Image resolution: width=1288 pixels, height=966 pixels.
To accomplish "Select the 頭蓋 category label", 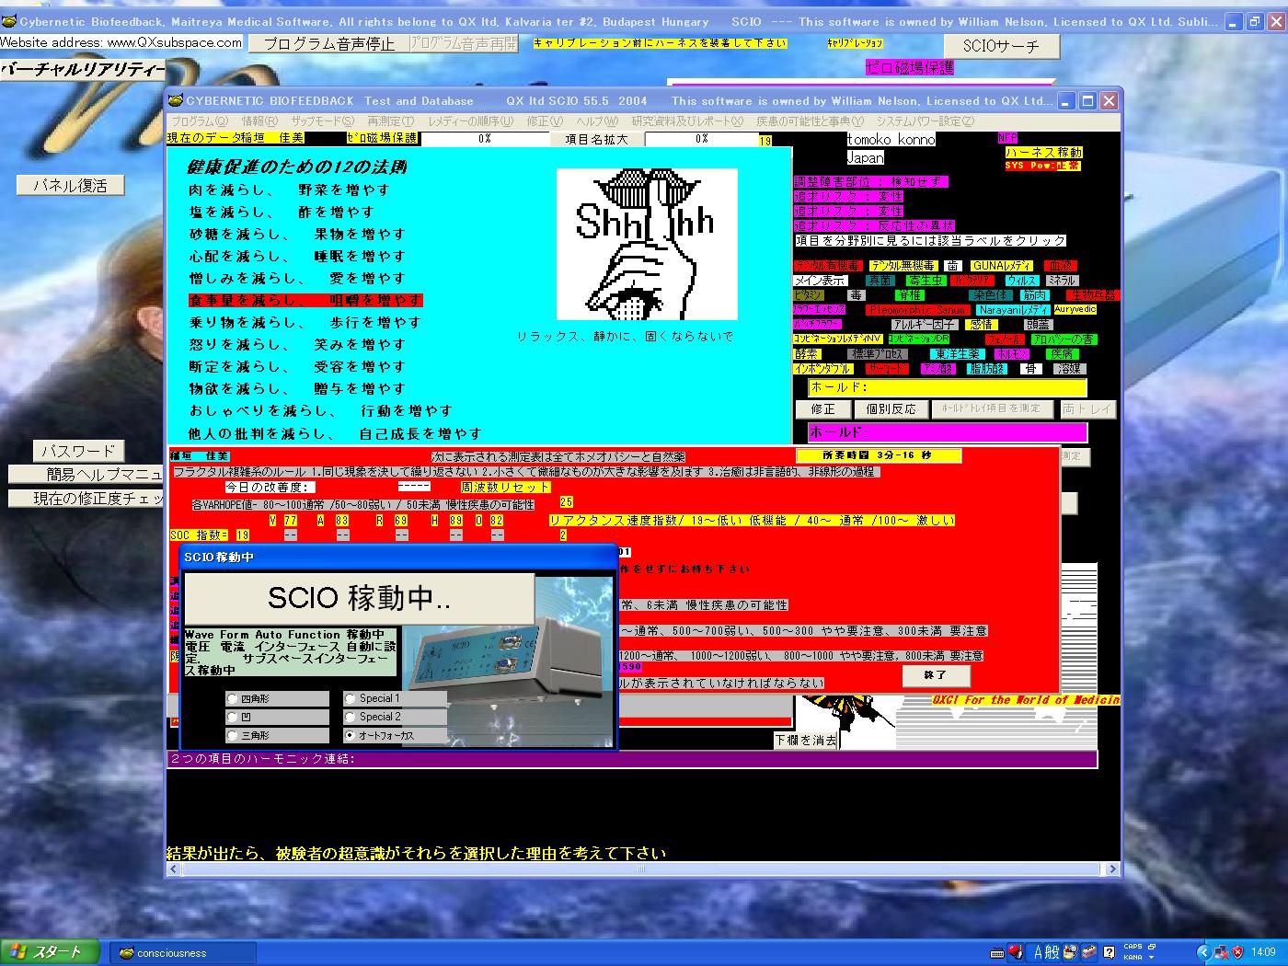I will (x=1038, y=325).
